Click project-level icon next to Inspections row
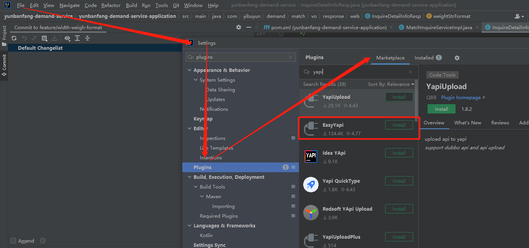Image resolution: width=529 pixels, height=248 pixels. pos(293,138)
